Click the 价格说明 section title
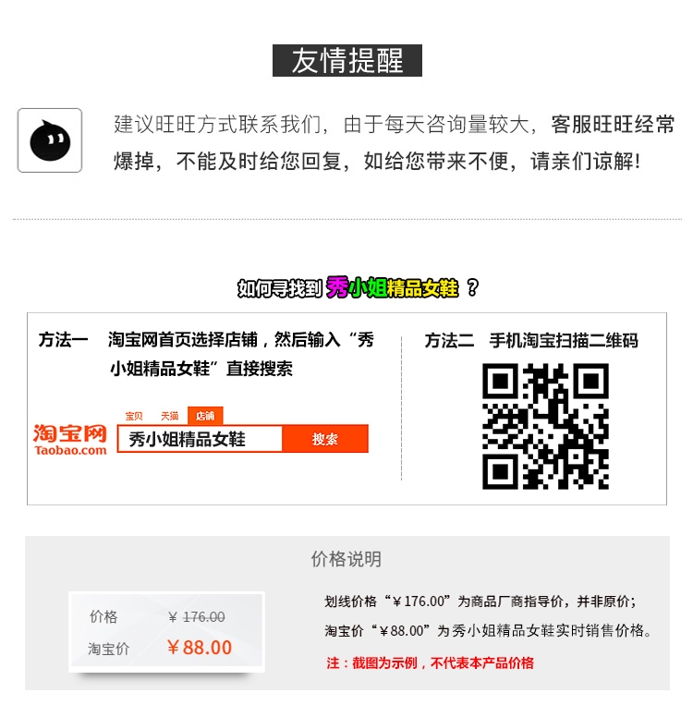 (x=346, y=559)
